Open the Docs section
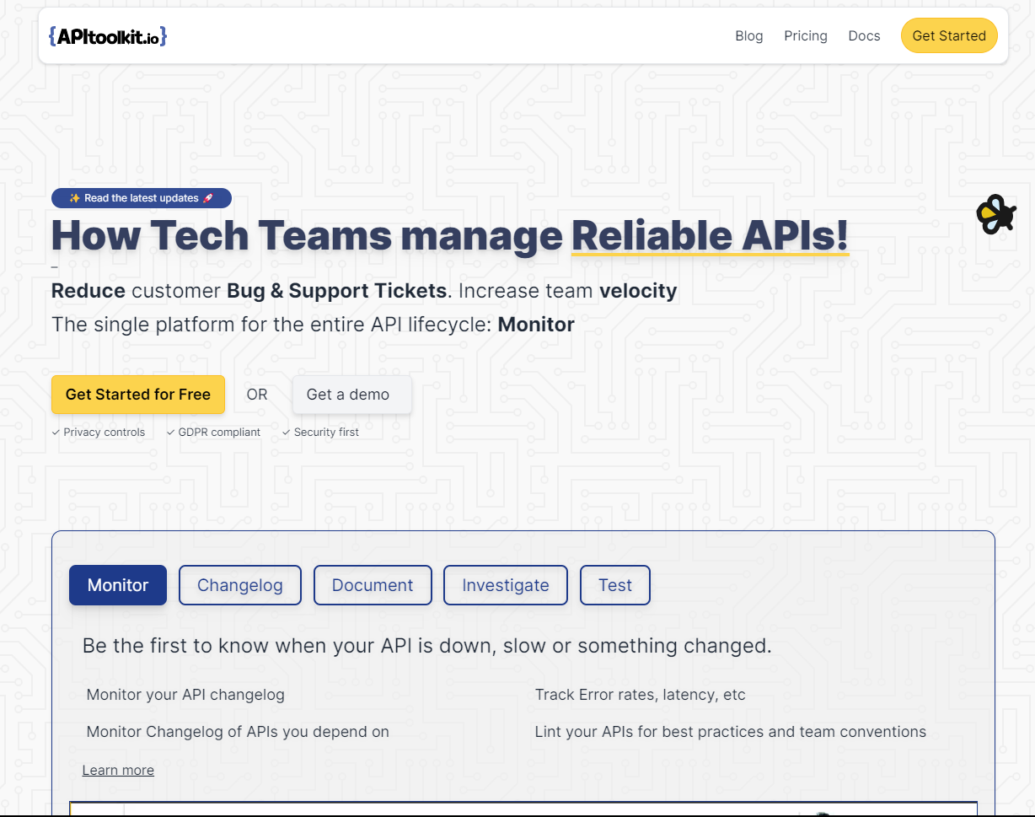 click(863, 35)
